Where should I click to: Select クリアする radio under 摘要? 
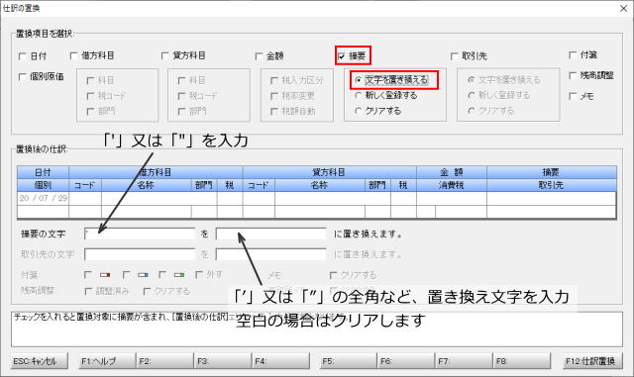tap(359, 111)
